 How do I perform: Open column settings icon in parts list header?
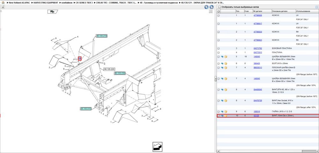(316, 7)
